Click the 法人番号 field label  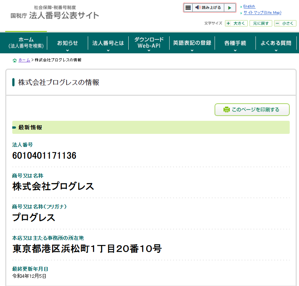[x=23, y=145]
